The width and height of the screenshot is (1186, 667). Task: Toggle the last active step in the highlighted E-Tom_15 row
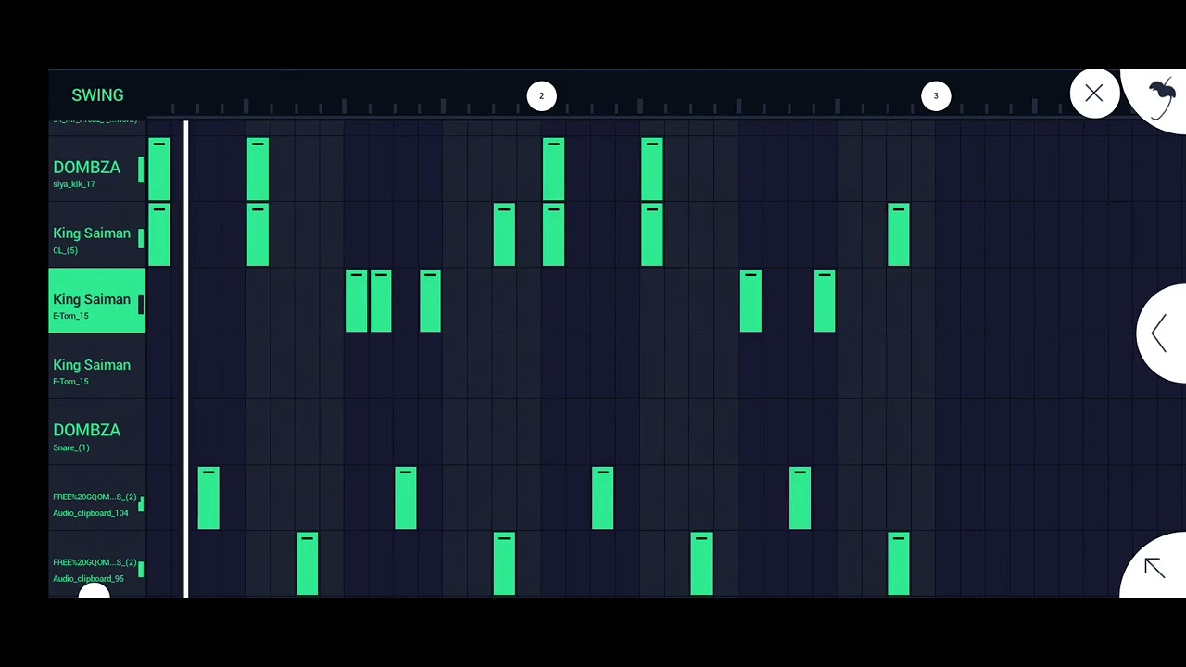click(825, 301)
